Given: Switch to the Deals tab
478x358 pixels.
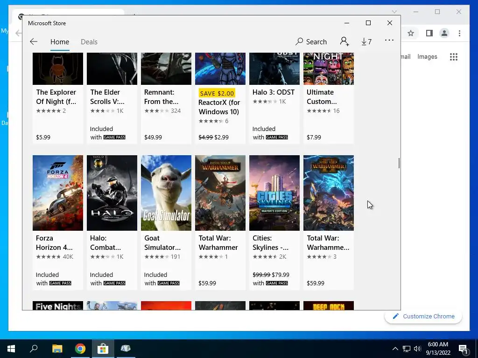Looking at the screenshot, I should pos(89,41).
